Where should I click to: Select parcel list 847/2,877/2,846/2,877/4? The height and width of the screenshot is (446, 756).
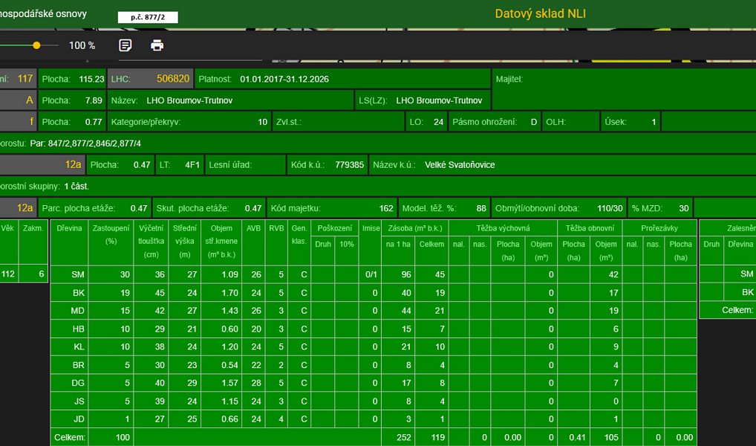(94, 143)
